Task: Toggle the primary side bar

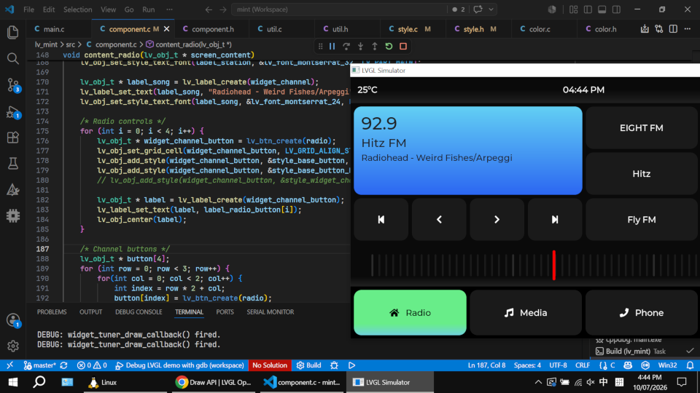Action: click(588, 9)
